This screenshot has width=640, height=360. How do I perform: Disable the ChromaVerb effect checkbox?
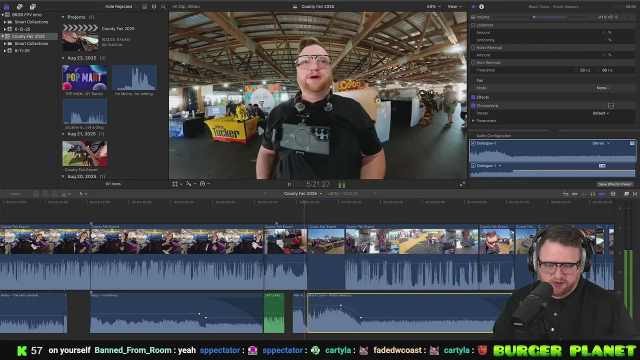(473, 105)
